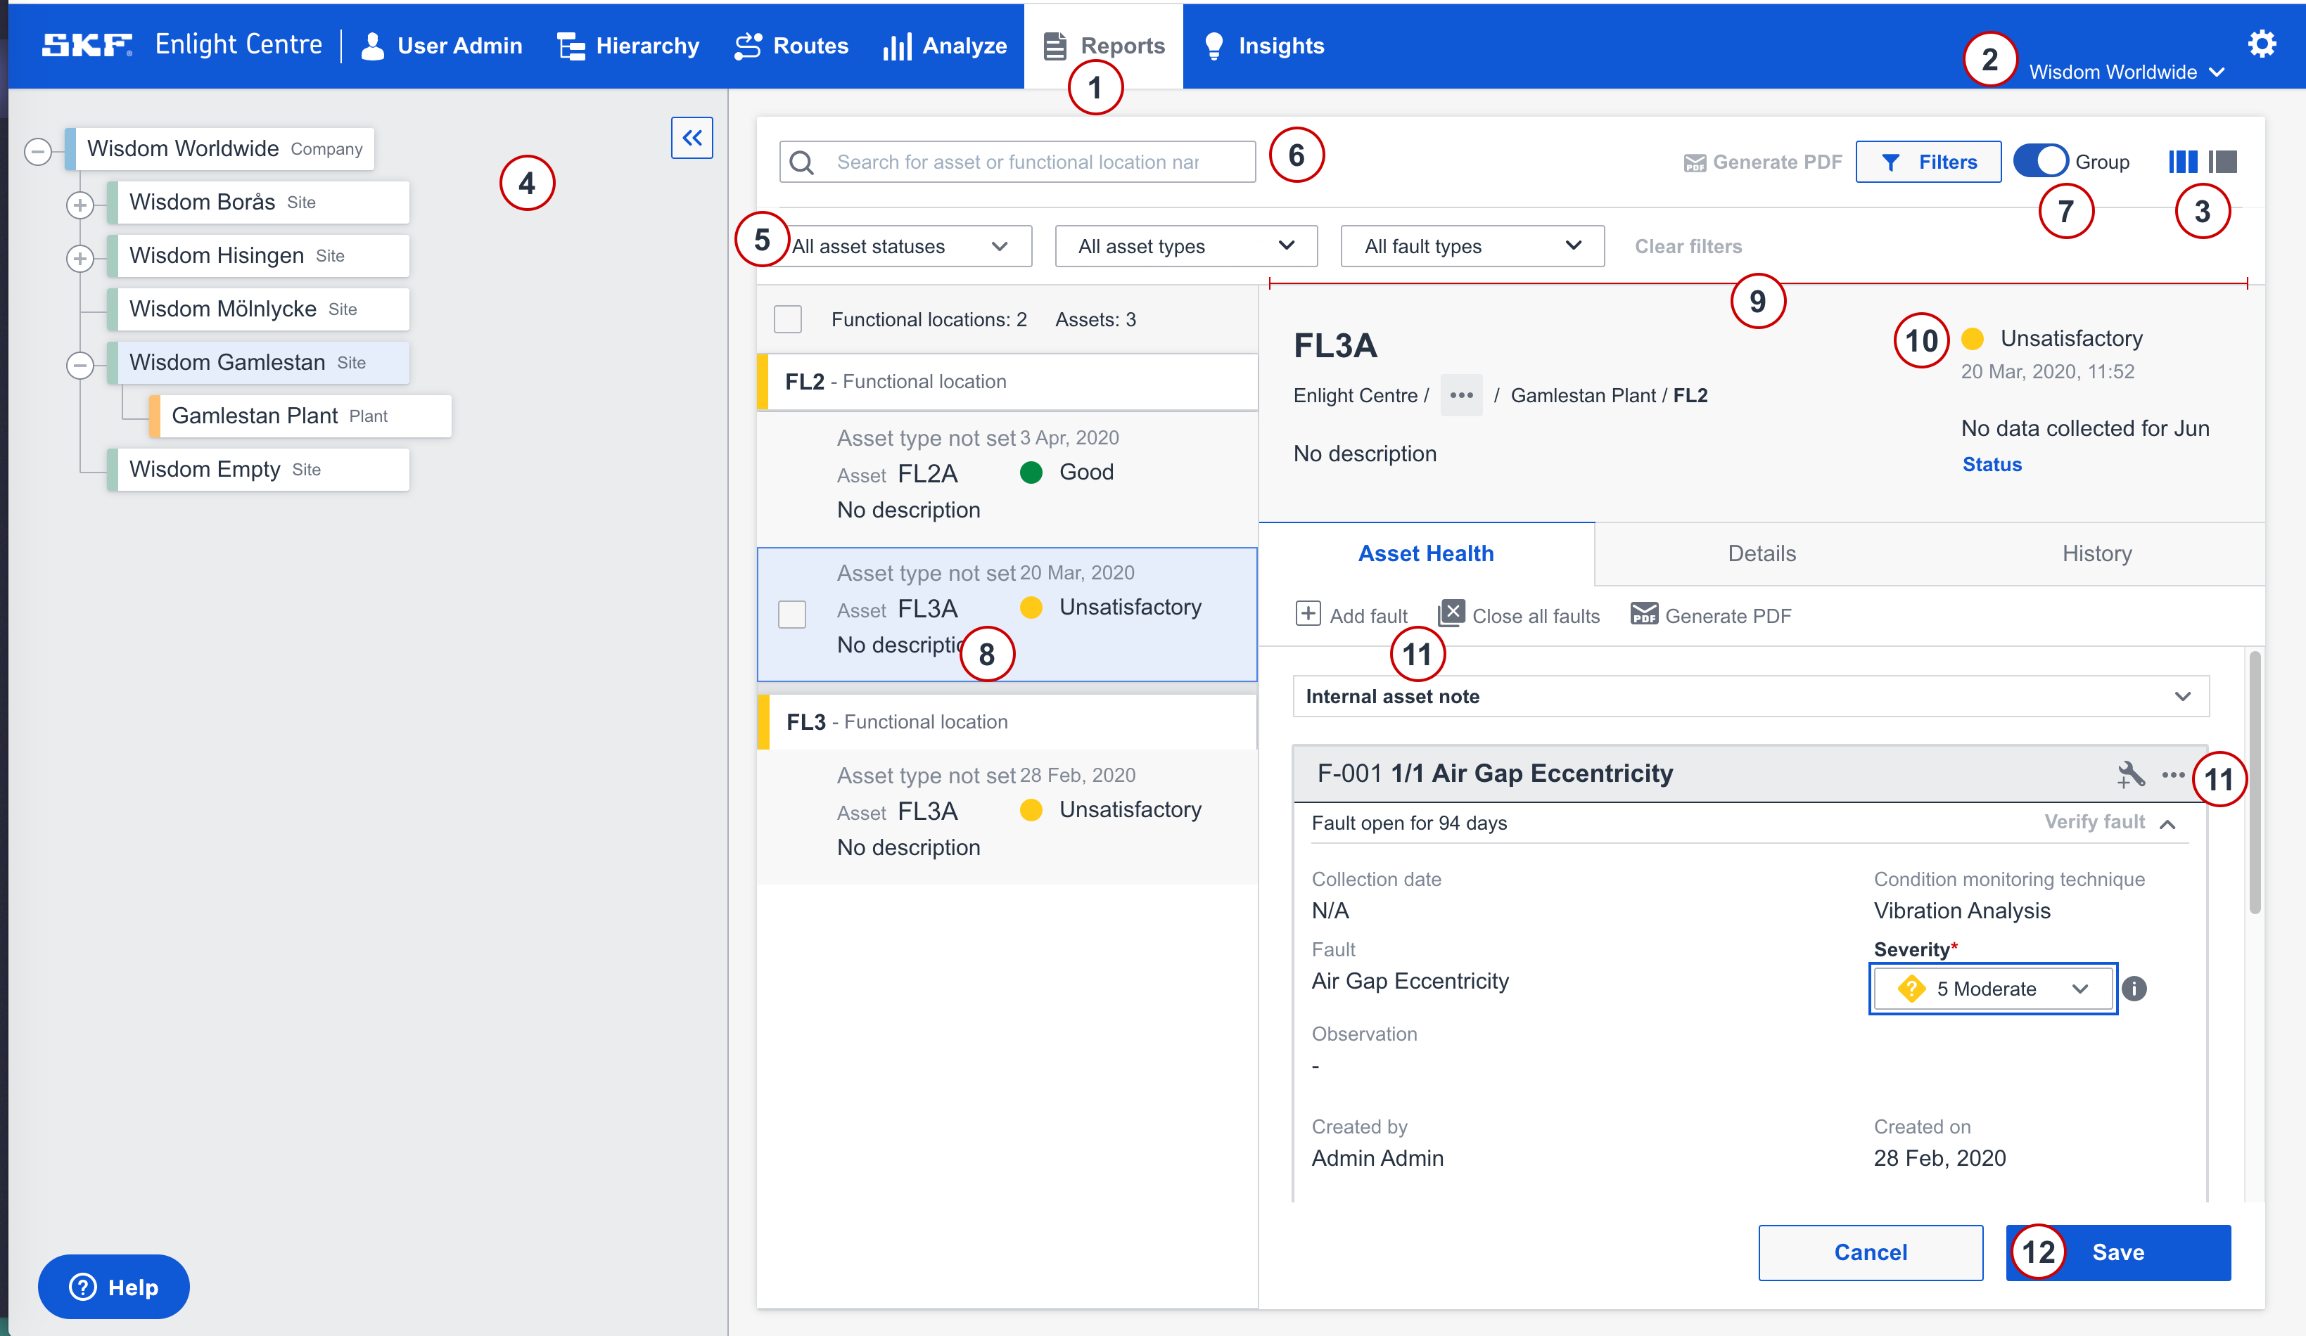The height and width of the screenshot is (1336, 2306).
Task: Open the Routes menu
Action: tap(791, 46)
